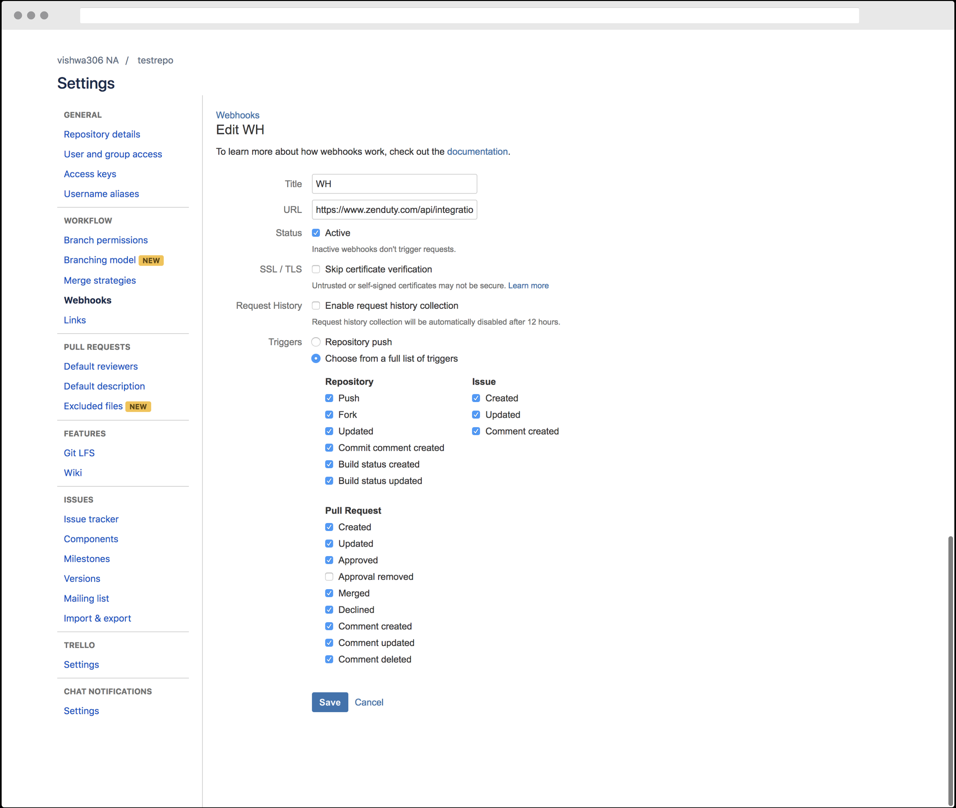Uncheck the Active status checkbox
This screenshot has height=808, width=956.
pyautogui.click(x=316, y=233)
